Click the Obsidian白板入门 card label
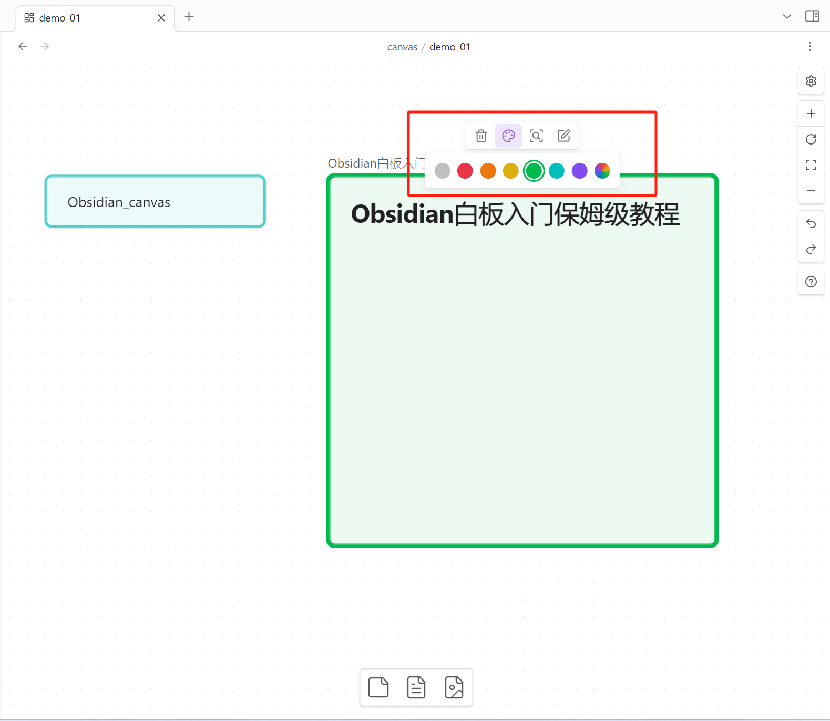The image size is (830, 721). [x=376, y=163]
